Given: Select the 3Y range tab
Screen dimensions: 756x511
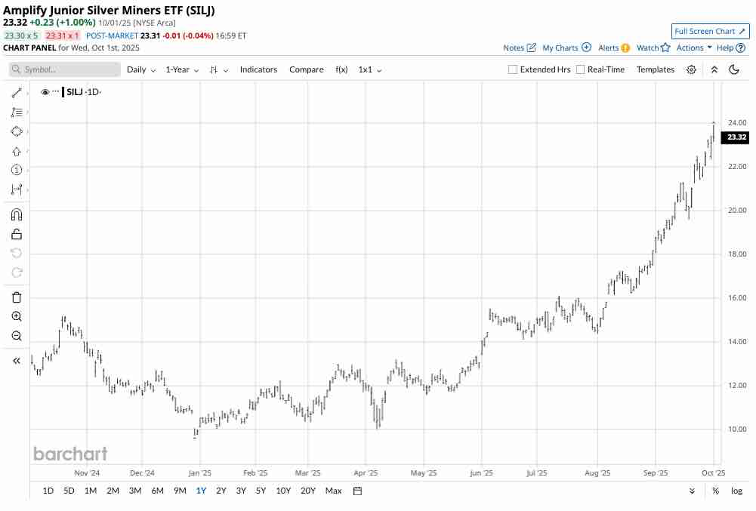Looking at the screenshot, I should [241, 491].
